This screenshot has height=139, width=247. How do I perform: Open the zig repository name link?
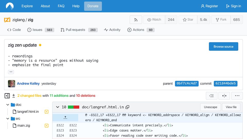pos(31,20)
